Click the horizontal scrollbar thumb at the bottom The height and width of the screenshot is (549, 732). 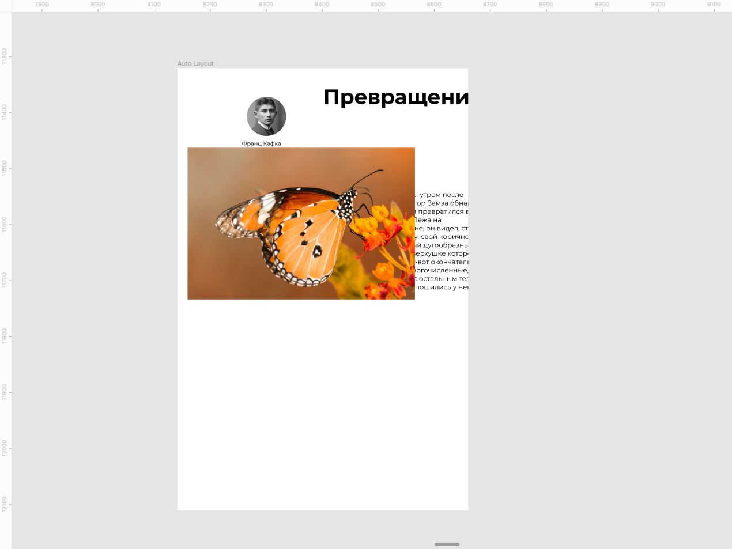coord(447,544)
